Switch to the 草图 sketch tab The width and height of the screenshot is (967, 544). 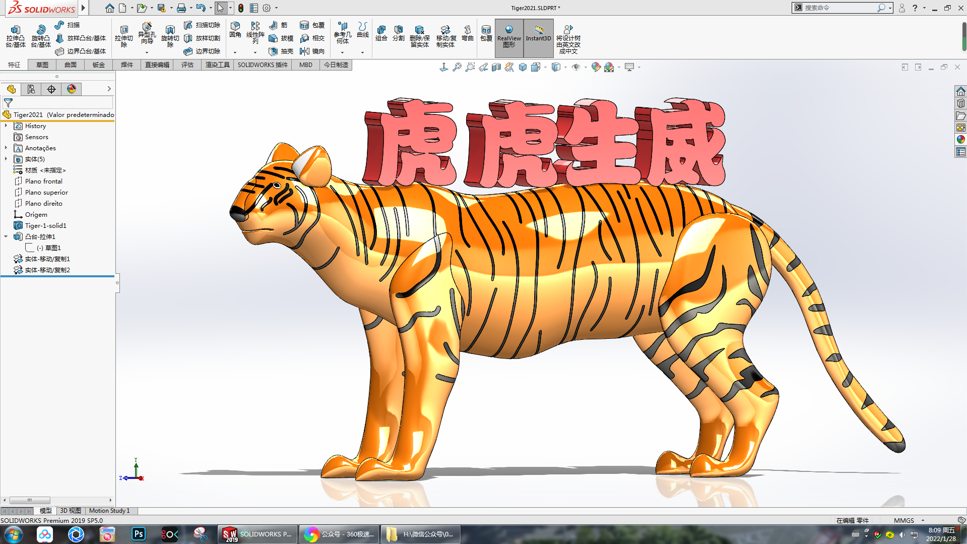[42, 65]
